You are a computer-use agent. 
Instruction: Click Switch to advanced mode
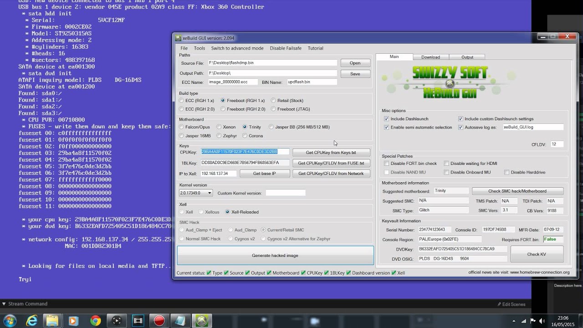(x=237, y=48)
